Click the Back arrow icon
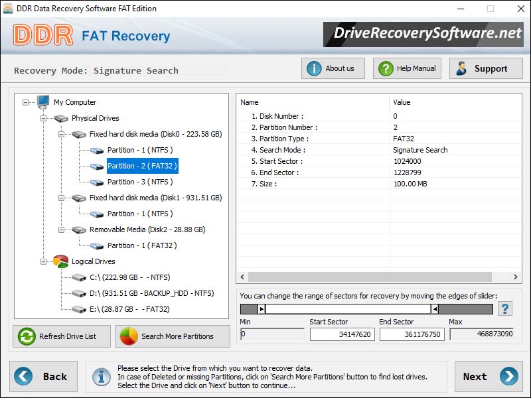Screen dimensions: 531x398 coord(23,376)
